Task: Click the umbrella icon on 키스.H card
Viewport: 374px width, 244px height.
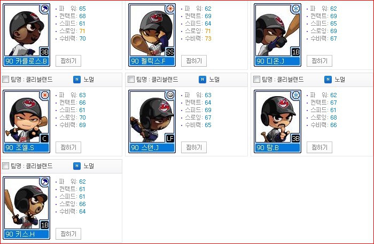Action: 44,182
